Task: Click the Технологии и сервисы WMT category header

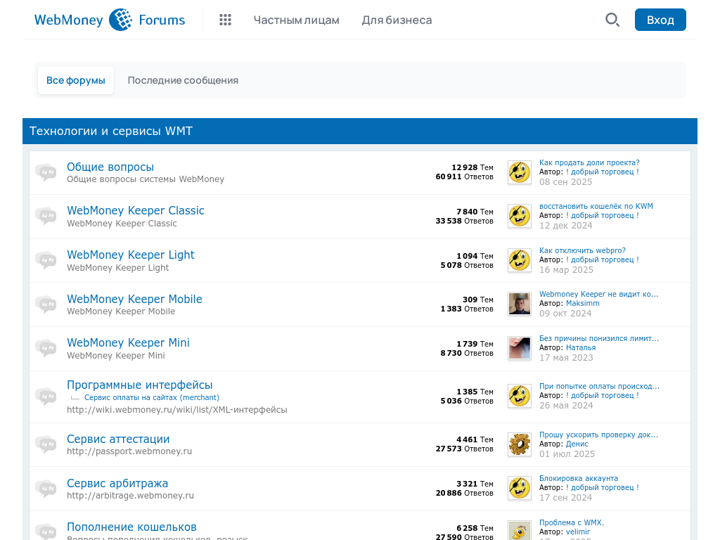Action: click(111, 131)
